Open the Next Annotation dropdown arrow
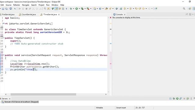 tap(128, 9)
